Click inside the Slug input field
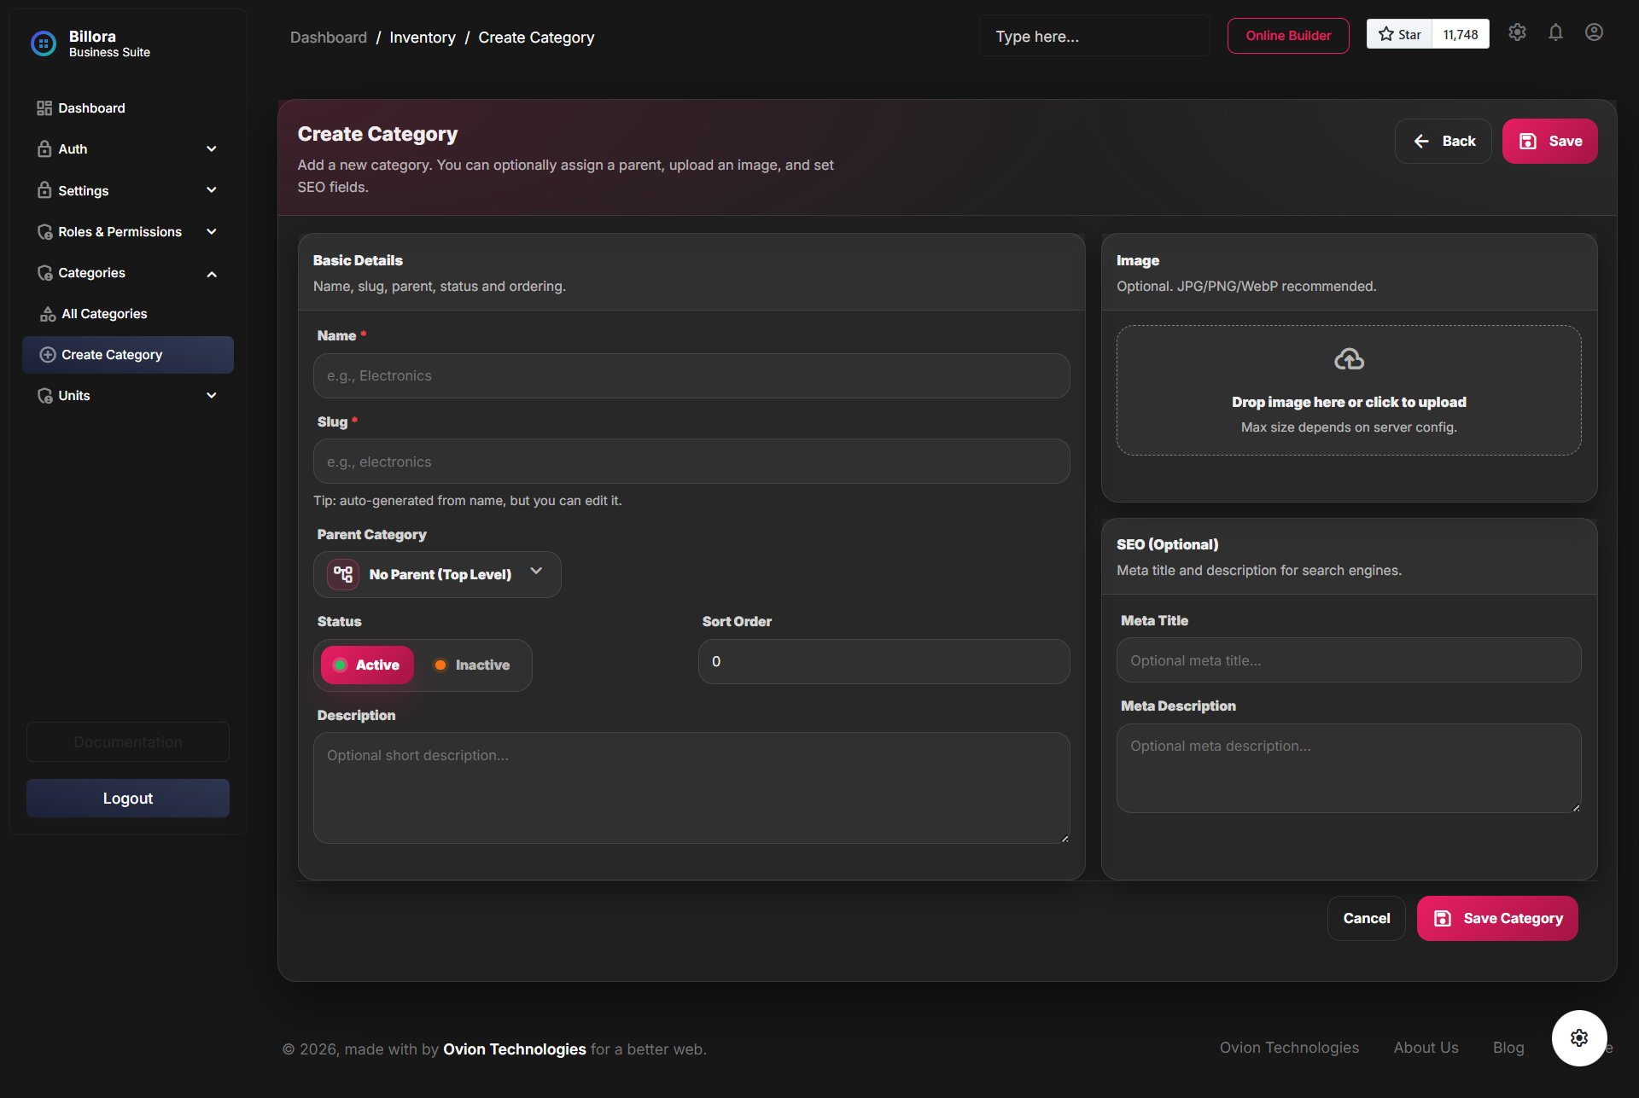The height and width of the screenshot is (1098, 1639). coord(691,461)
